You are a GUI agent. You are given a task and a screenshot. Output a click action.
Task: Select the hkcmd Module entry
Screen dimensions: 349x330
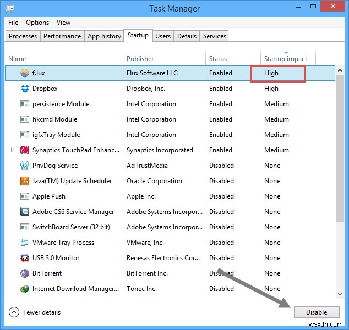[54, 119]
